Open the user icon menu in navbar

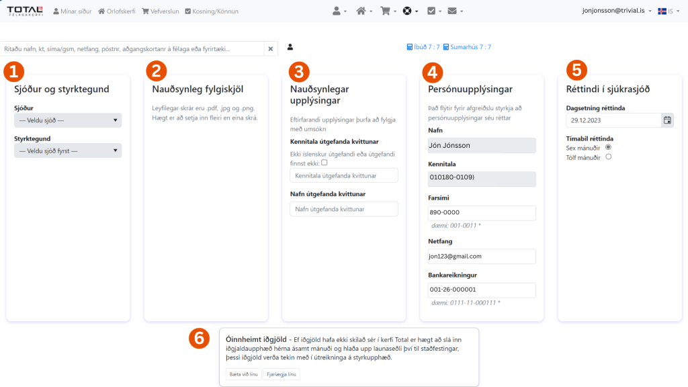pyautogui.click(x=339, y=11)
